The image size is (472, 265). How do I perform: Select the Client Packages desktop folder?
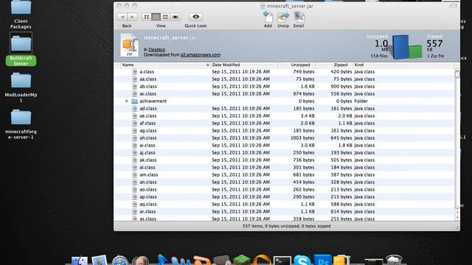21,15
